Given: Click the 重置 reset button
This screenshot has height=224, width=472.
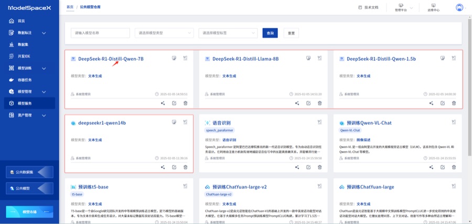Looking at the screenshot, I should (x=291, y=33).
